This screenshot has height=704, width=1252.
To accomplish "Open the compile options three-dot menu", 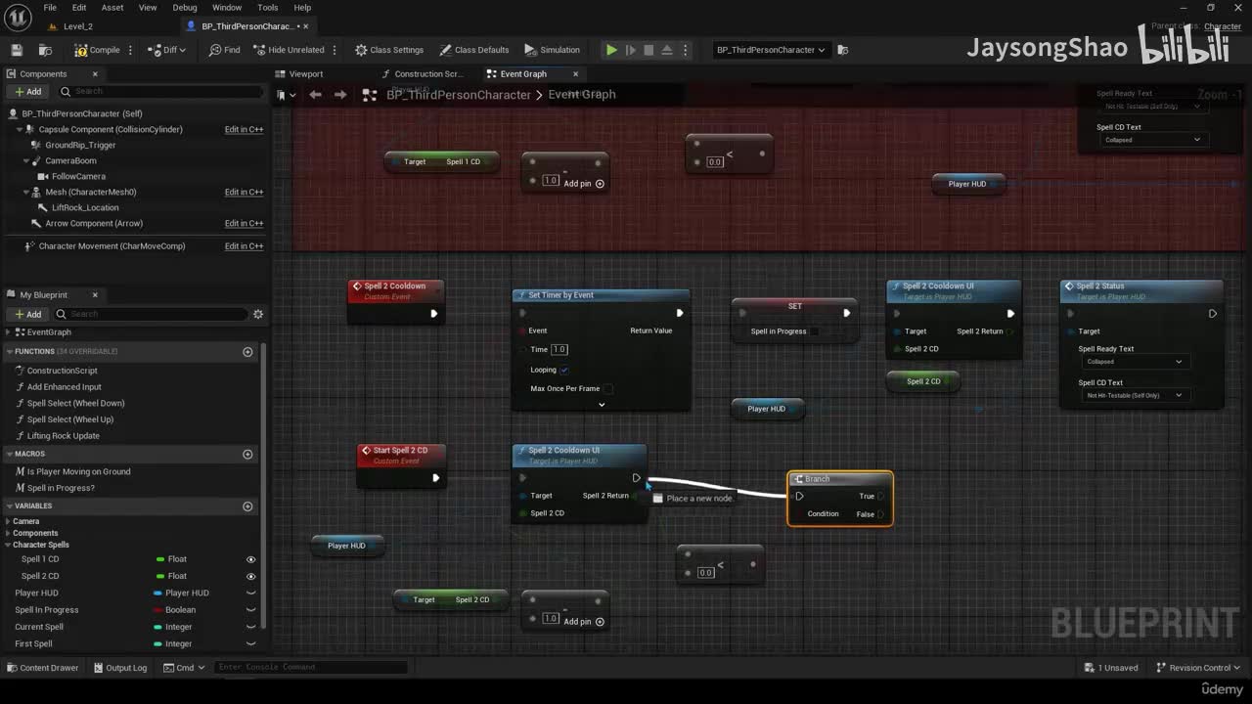I will coord(129,50).
